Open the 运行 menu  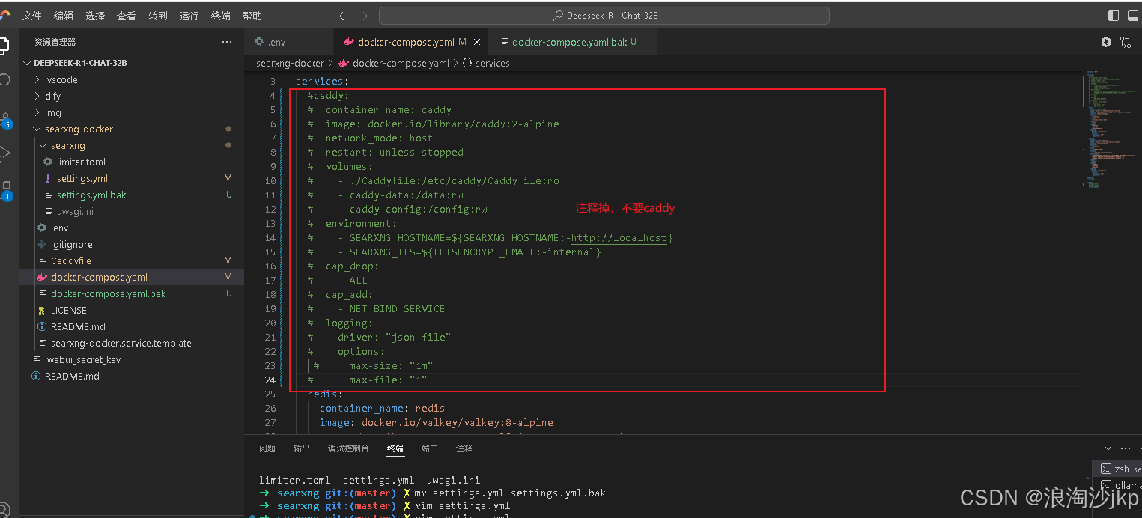pos(189,16)
